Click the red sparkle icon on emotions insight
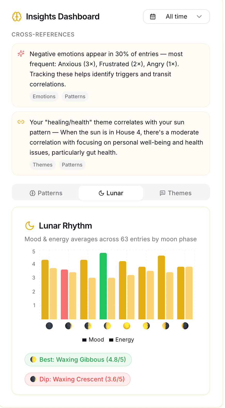The width and height of the screenshot is (225, 408). [x=21, y=54]
